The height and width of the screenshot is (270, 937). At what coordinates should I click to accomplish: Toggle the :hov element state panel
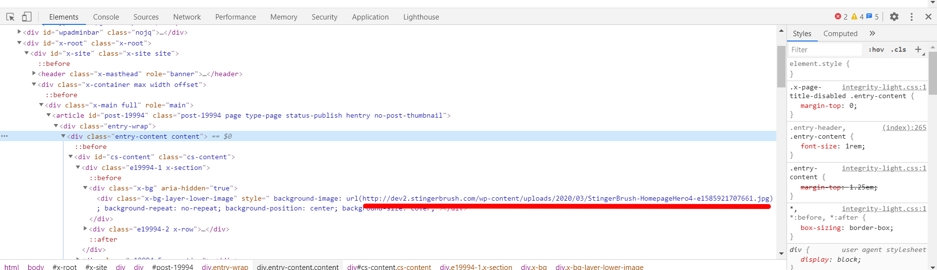tap(876, 49)
